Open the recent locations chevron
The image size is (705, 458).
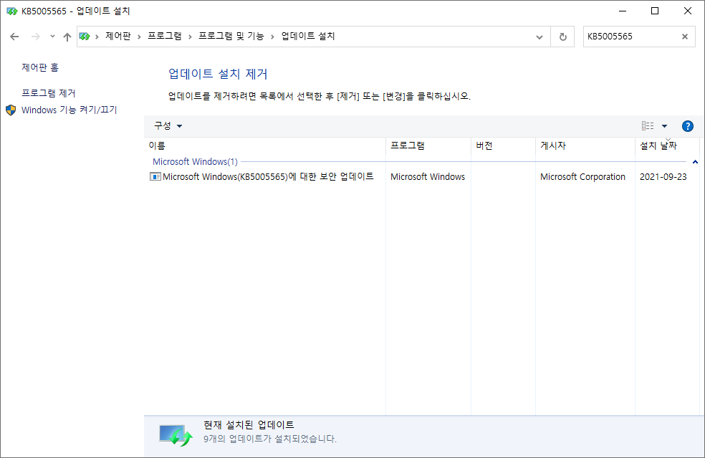click(52, 37)
